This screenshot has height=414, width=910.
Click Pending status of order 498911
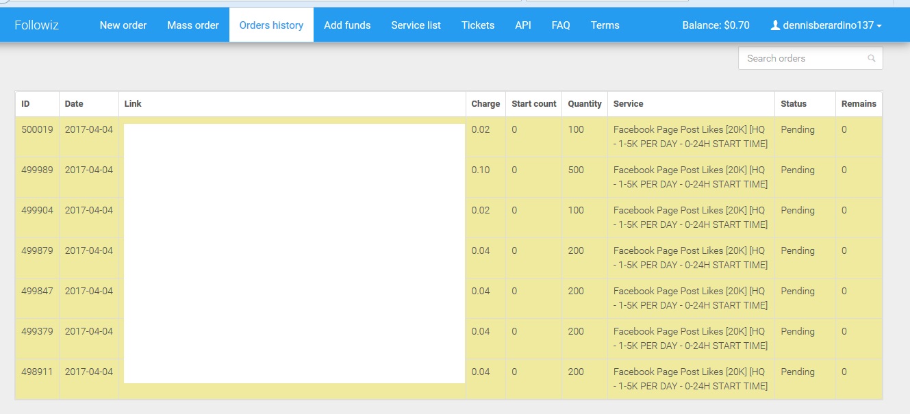point(798,372)
